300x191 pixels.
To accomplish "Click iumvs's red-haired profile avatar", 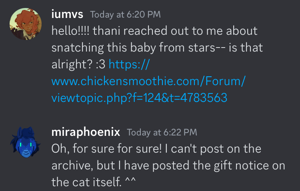I will [25, 24].
